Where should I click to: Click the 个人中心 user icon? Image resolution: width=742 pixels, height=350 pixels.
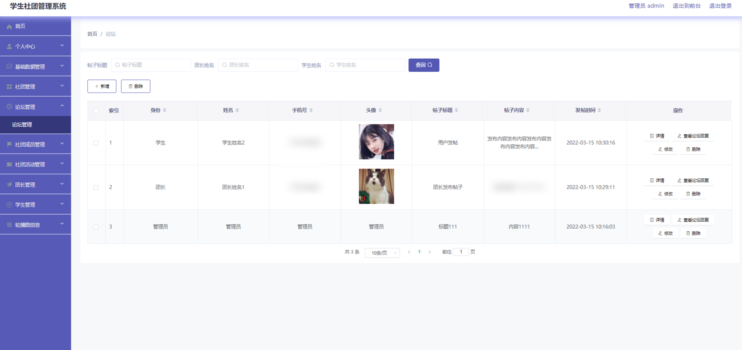[x=9, y=47]
